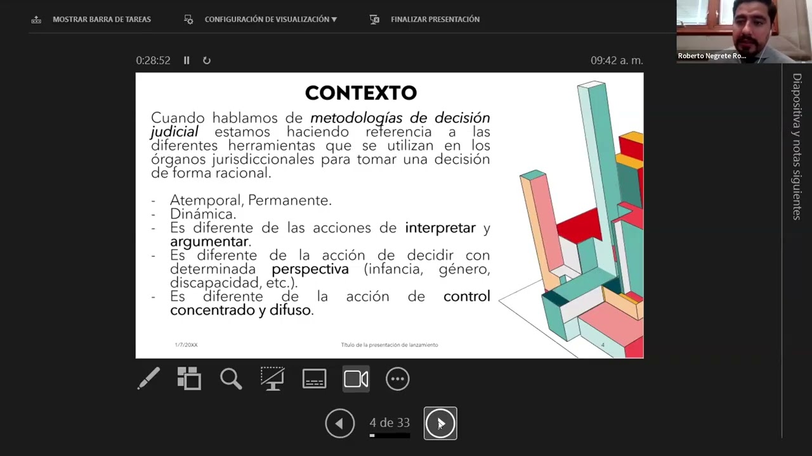812x456 pixels.
Task: Toggle subtitles icon
Action: [314, 379]
